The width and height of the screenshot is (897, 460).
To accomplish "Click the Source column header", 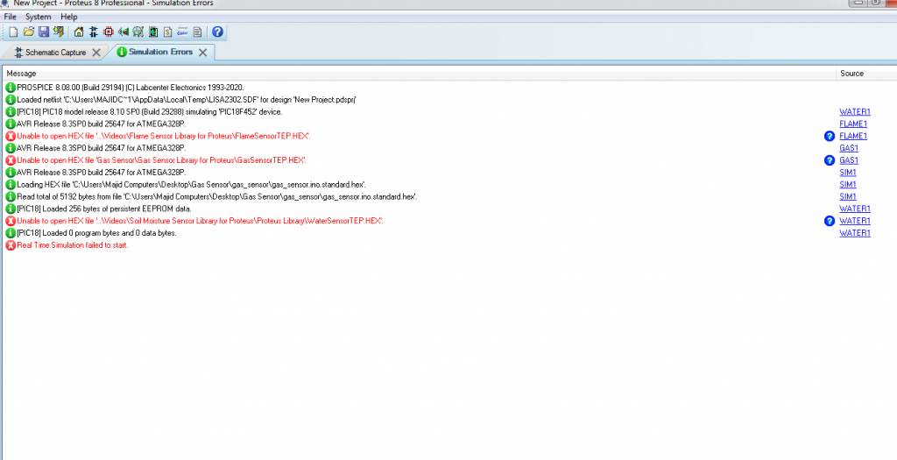I will pos(865,74).
